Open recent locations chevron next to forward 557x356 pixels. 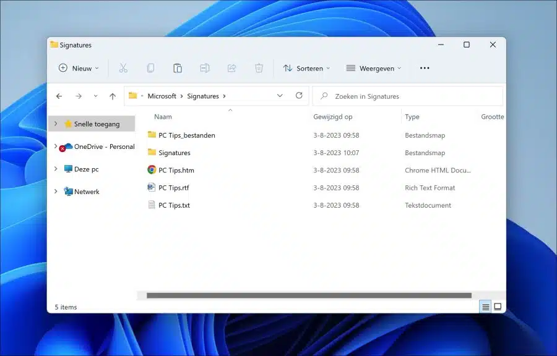(95, 96)
